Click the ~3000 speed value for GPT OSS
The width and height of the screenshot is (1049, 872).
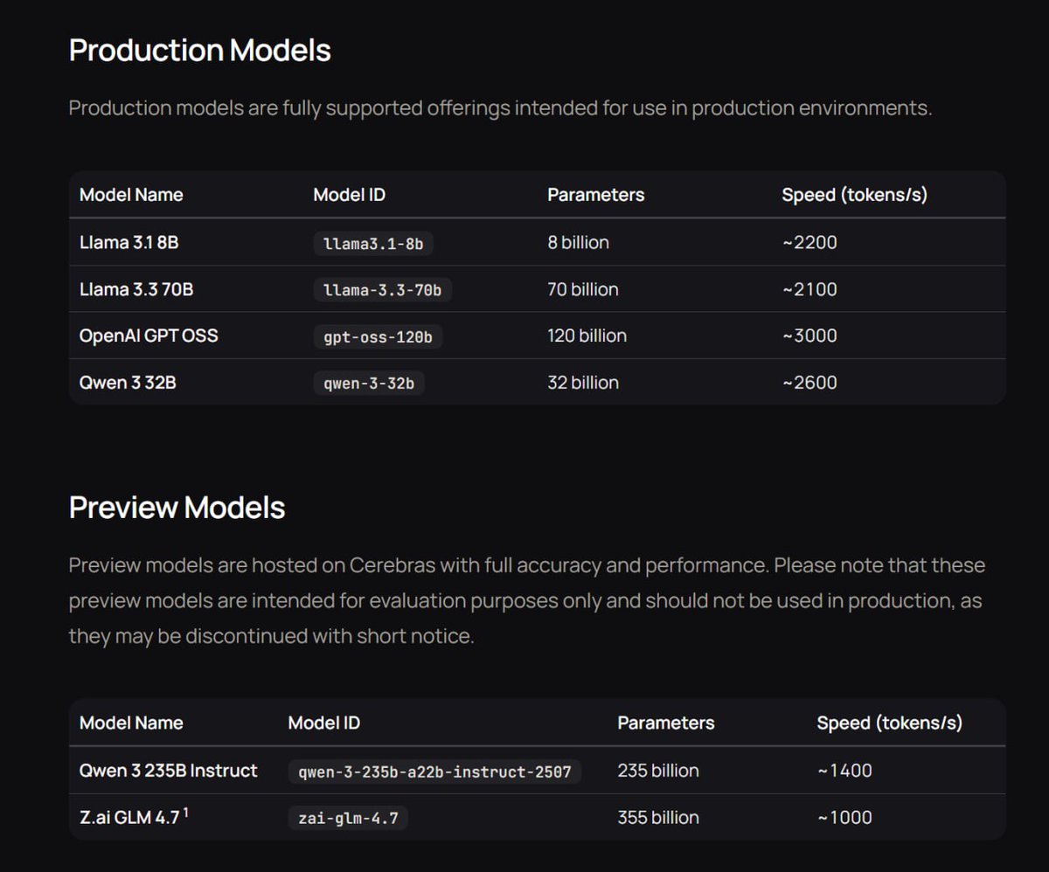[809, 336]
